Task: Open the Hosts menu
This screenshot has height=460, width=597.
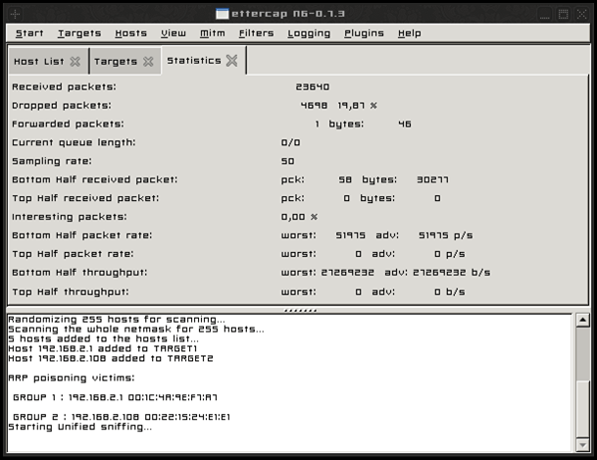Action: pos(131,33)
